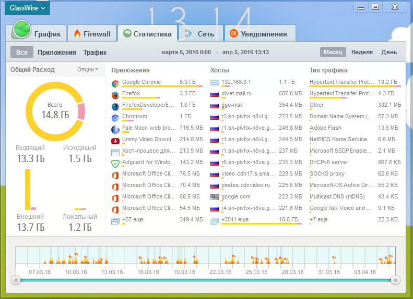Click the Office icon beside 76.5 МБ
This screenshot has width=413, height=299.
(115, 175)
